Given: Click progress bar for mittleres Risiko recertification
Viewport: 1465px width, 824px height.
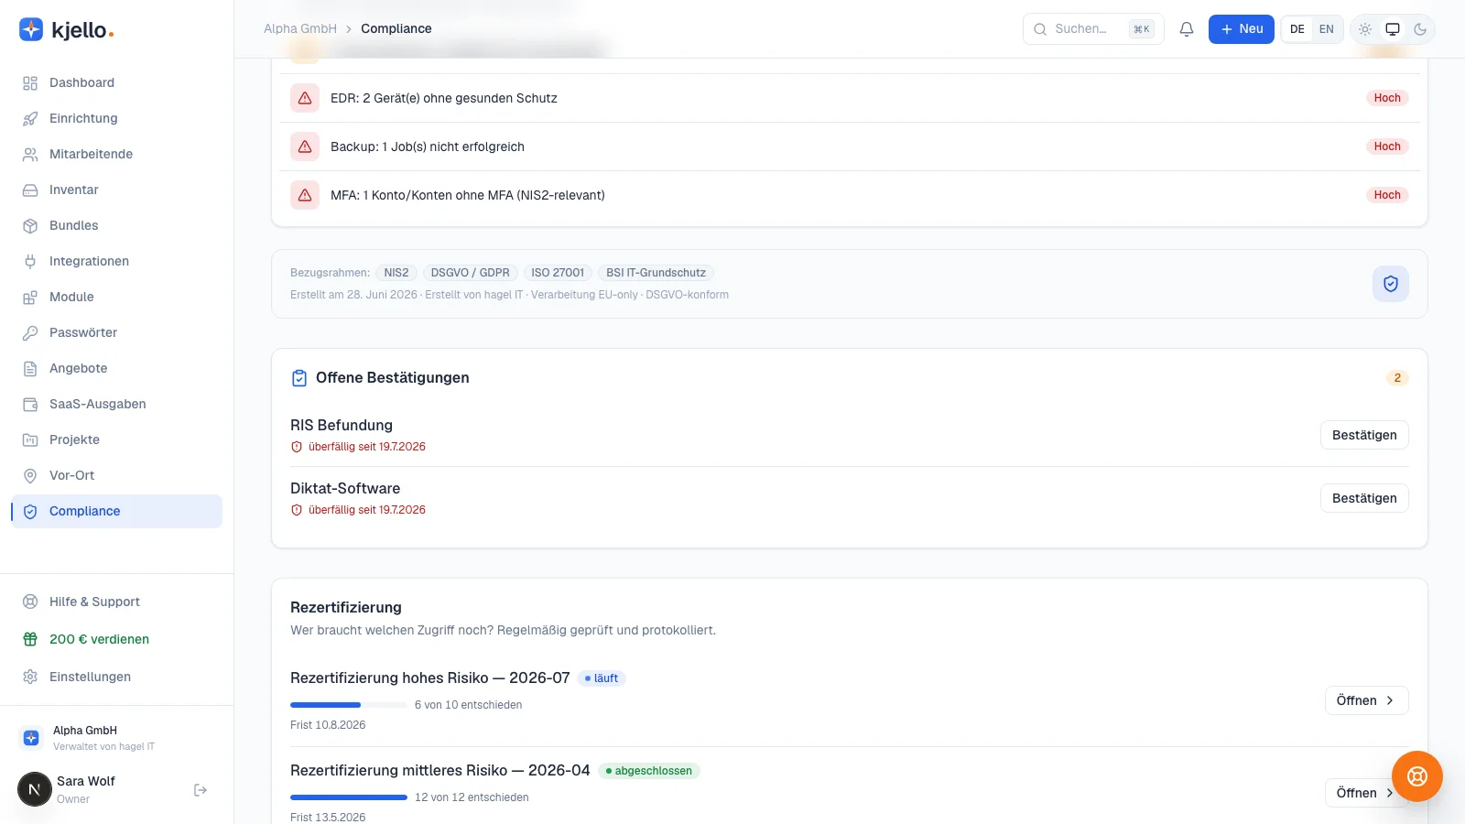Looking at the screenshot, I should tap(349, 797).
